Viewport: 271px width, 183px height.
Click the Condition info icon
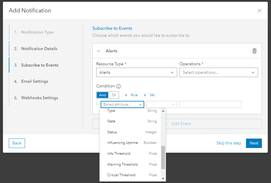coord(119,86)
